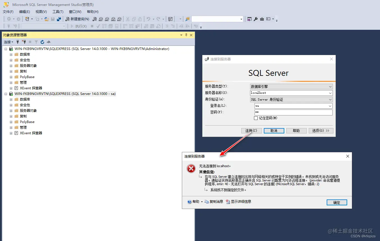Image resolution: width=380 pixels, height=241 pixels.
Task: Click the Save single-disk icon in toolbar
Action: pyautogui.click(x=53, y=19)
